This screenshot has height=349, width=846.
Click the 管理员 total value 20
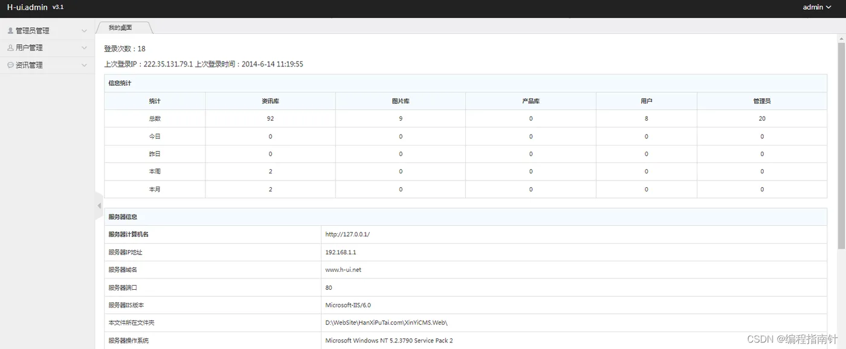[x=762, y=118]
